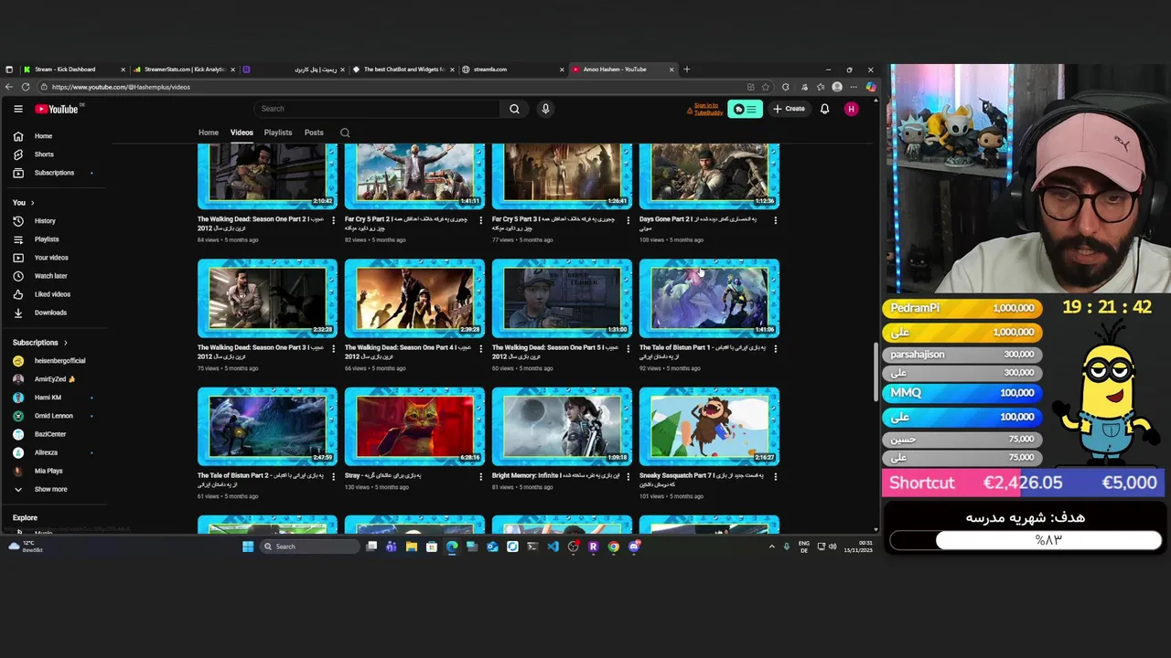Screen dimensions: 1171x658
Task: Open options for Far Cry 5 Part 2
Action: (x=481, y=220)
